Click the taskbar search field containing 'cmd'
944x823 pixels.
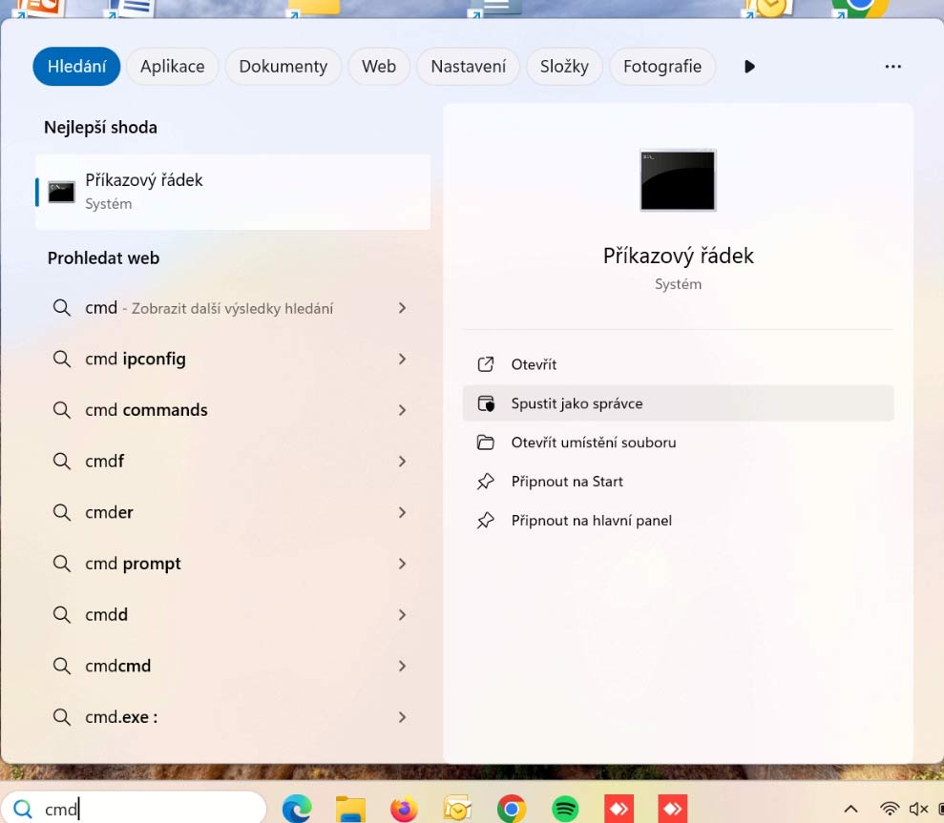[x=134, y=808]
